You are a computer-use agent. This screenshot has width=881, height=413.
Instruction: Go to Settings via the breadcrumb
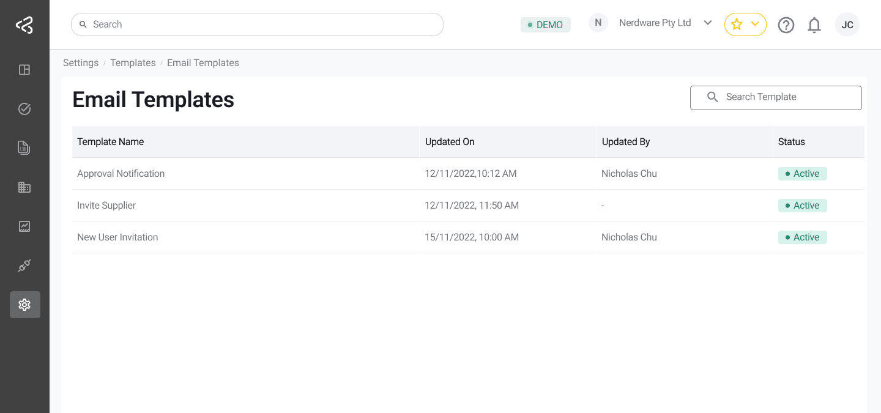[x=81, y=62]
